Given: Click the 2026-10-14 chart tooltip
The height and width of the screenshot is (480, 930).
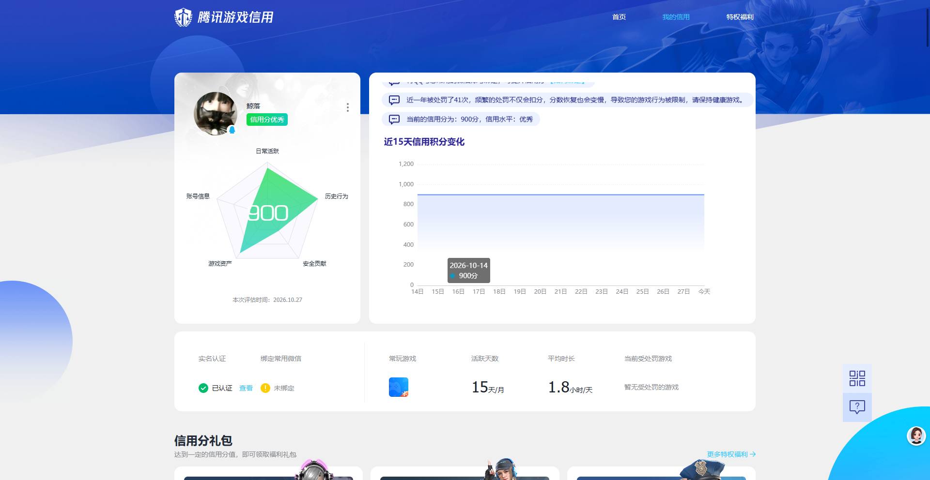Looking at the screenshot, I should [x=468, y=270].
